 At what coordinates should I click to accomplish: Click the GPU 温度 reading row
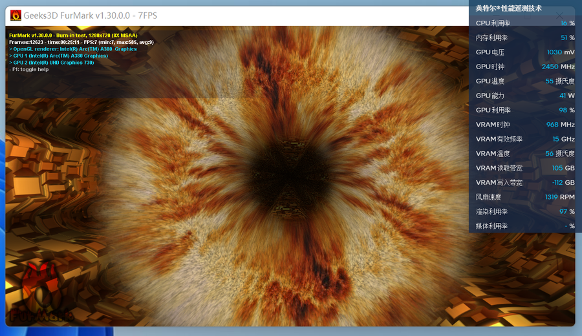524,81
